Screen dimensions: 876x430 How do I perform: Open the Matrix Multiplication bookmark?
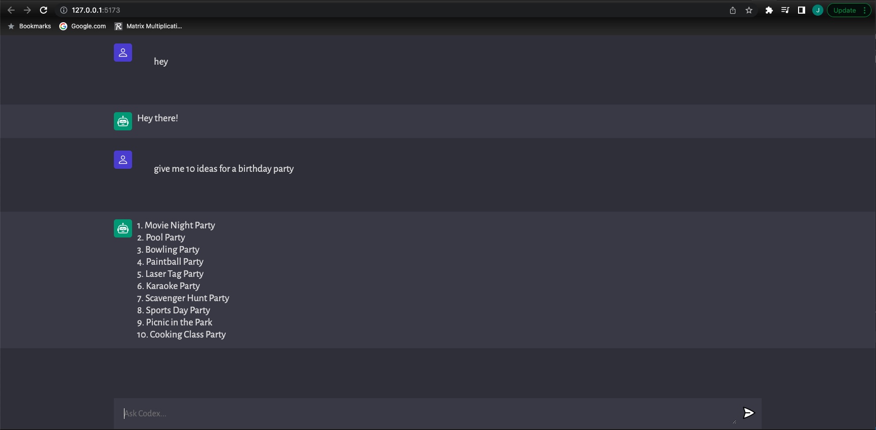[148, 26]
